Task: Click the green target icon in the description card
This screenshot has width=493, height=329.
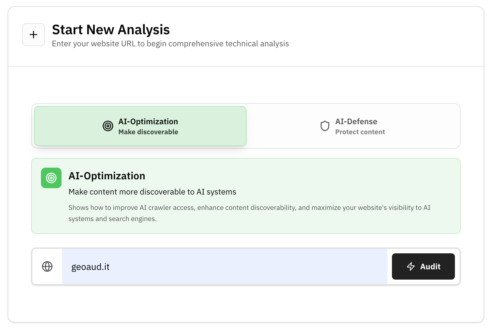Action: 51,178
